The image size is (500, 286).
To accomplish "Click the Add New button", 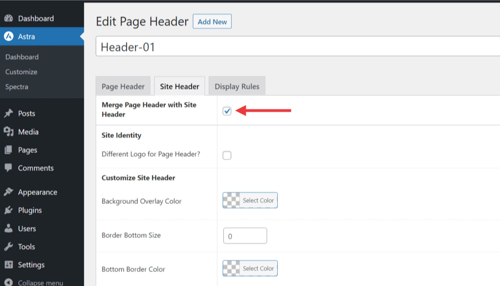I will (212, 21).
